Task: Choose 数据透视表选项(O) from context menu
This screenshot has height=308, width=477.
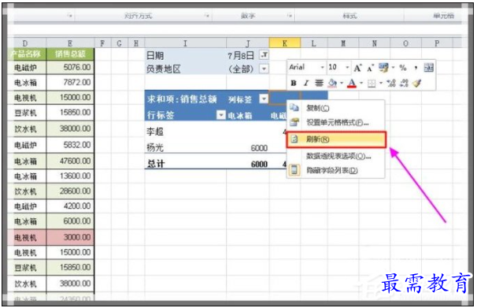Action: click(336, 156)
